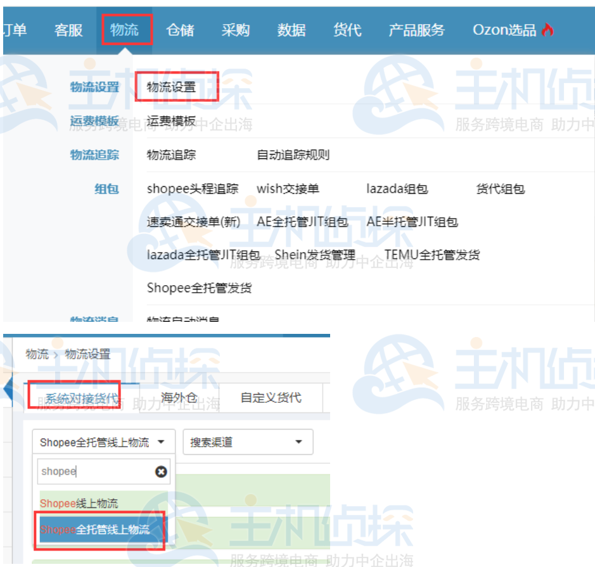Open Shopee全托管发货 link
The image size is (595, 567).
point(199,288)
